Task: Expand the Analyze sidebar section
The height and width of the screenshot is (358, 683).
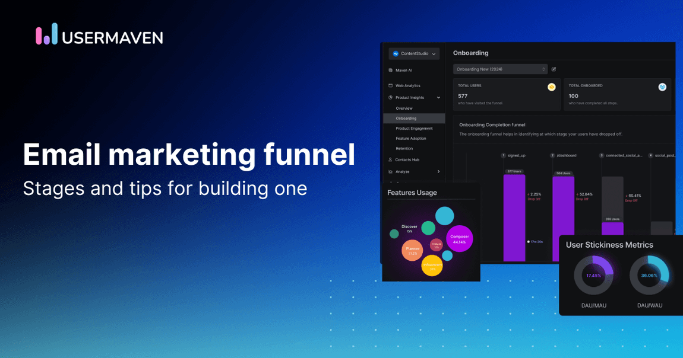Action: click(x=438, y=172)
